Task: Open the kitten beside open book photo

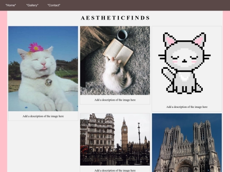Action: (115, 61)
